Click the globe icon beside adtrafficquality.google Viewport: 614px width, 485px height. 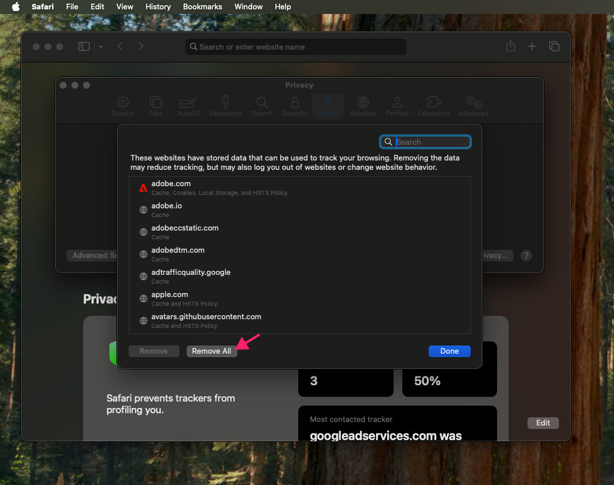[x=143, y=276]
